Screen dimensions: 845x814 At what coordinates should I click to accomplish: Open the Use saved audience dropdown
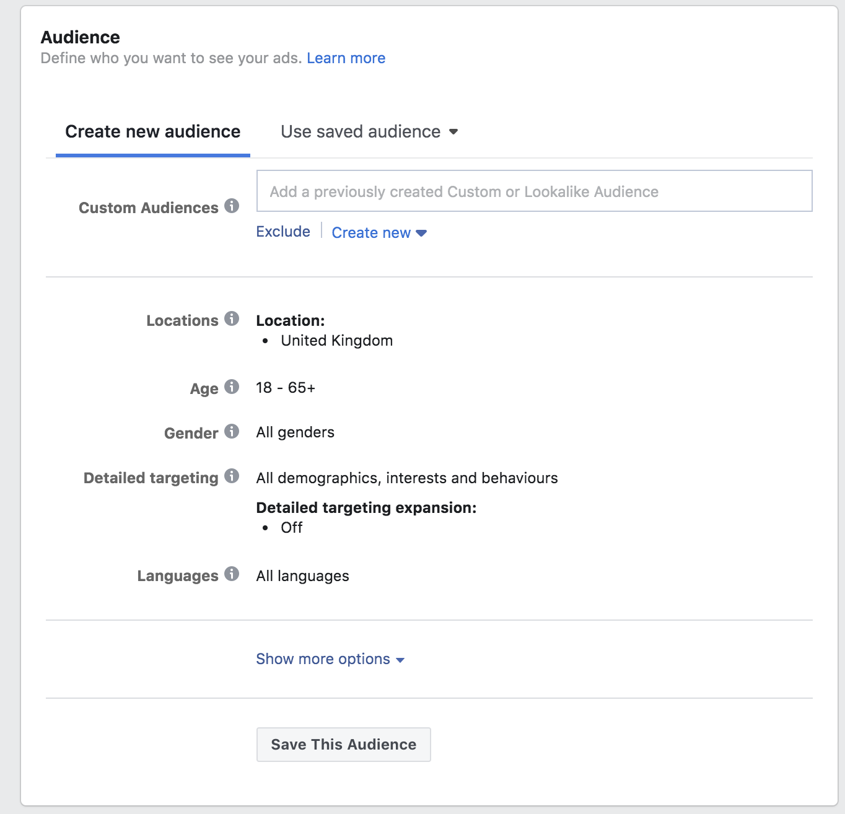pyautogui.click(x=370, y=132)
